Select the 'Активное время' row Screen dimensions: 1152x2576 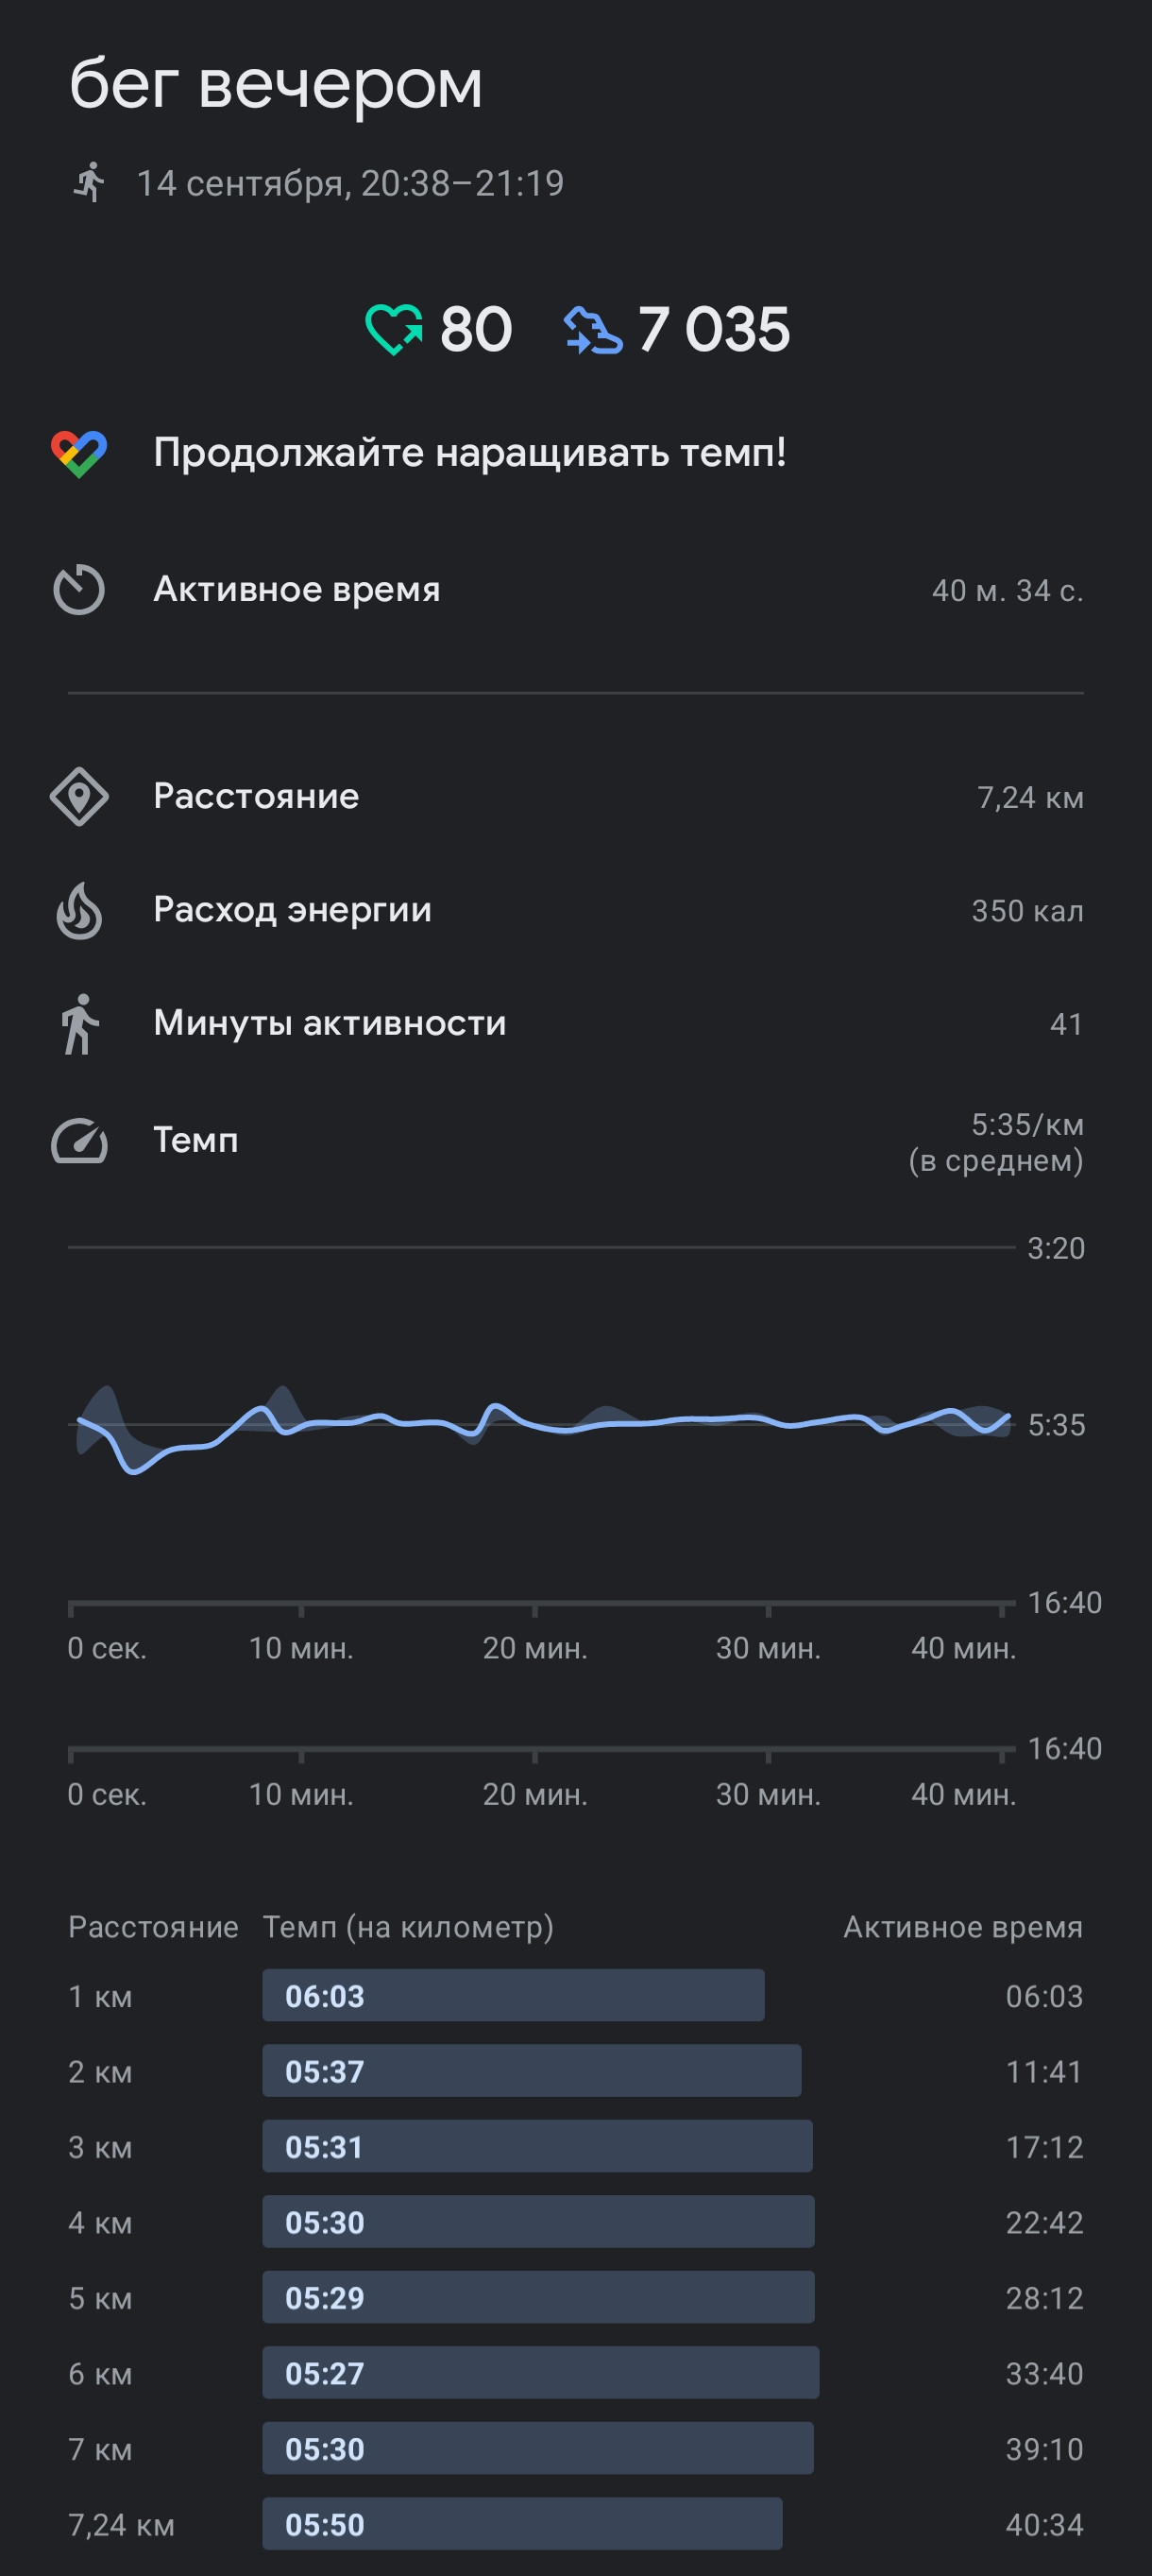click(575, 590)
